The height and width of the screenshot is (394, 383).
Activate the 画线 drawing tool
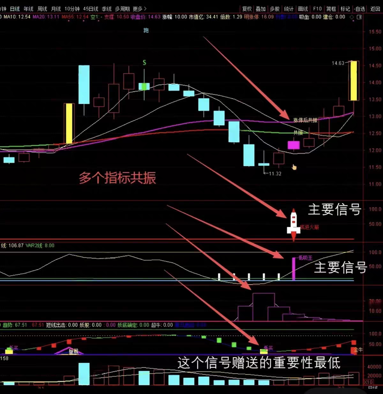click(x=303, y=9)
